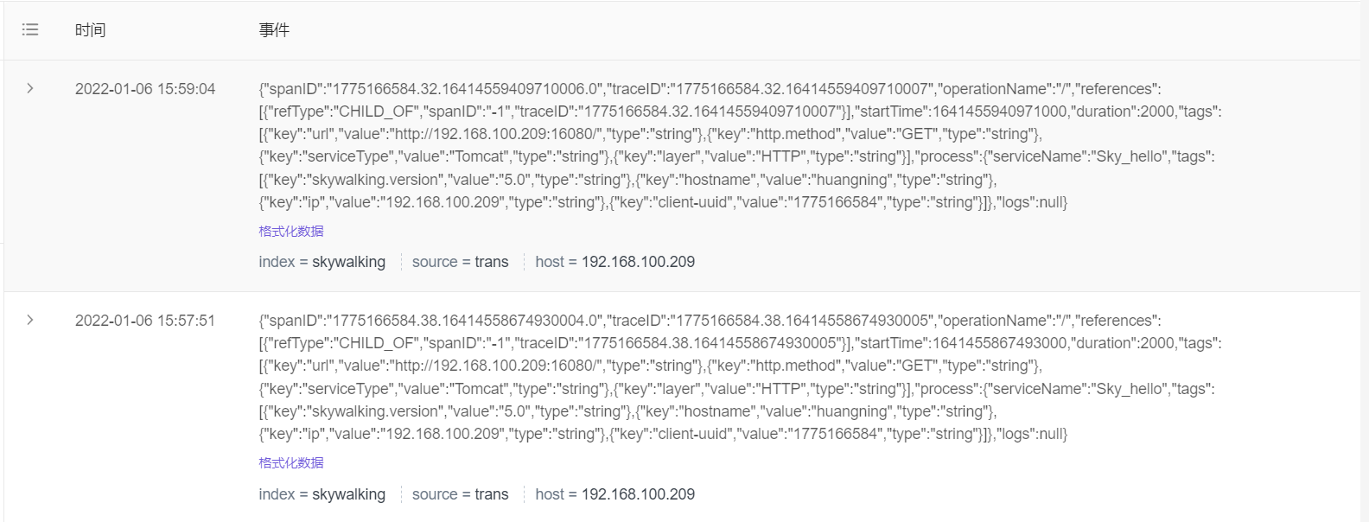Screen dimensions: 1369x522
Task: Click the host field name in 15:57:51 event
Action: click(x=550, y=494)
